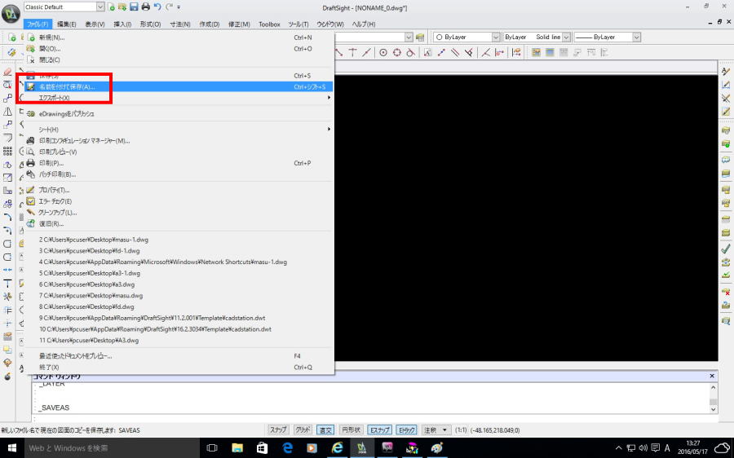Select the Fillet arc tool in left toolbar
Screen dimensions: 734x458
point(7,217)
